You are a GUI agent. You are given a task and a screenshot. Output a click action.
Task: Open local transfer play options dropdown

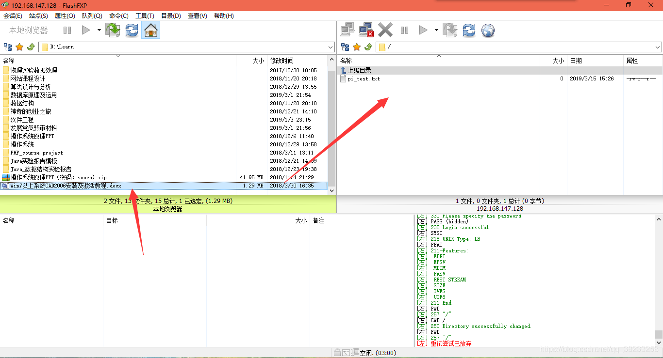tap(99, 30)
